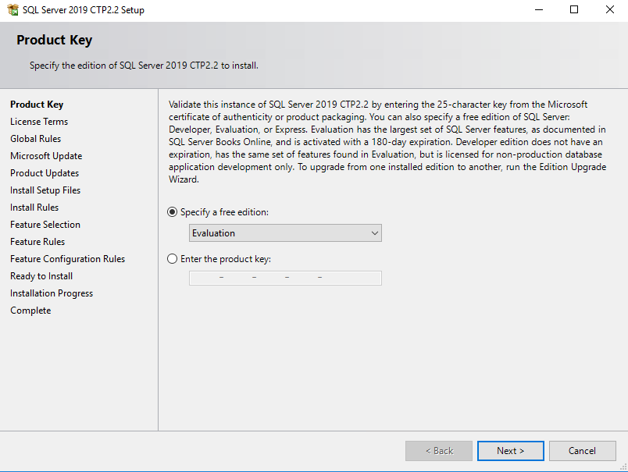628x472 pixels.
Task: Click the Feature Configuration Rules step text
Action: [67, 259]
